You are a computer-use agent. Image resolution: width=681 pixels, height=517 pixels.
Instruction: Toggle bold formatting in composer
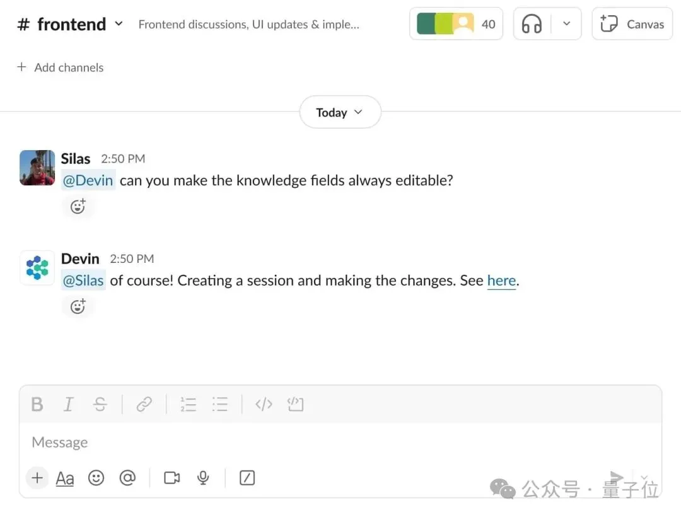point(37,404)
